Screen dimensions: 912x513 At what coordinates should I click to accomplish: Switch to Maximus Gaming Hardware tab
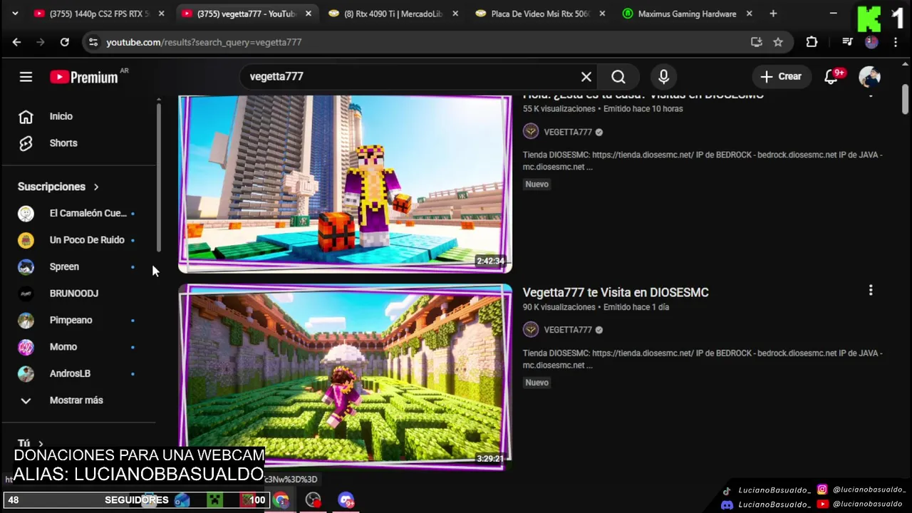(x=688, y=14)
